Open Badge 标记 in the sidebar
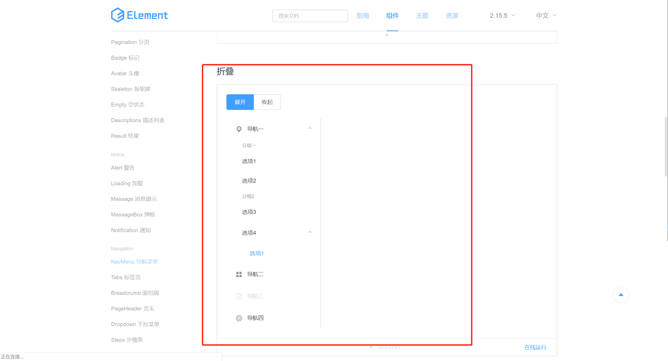This screenshot has height=361, width=668. coord(125,58)
